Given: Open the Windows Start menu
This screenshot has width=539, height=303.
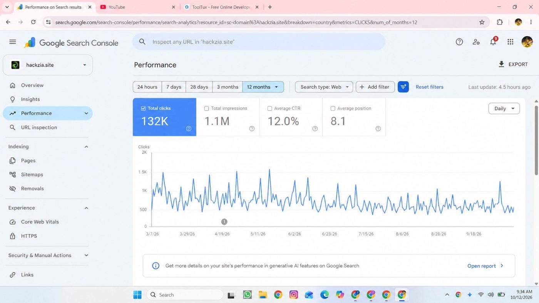Looking at the screenshot, I should [137, 295].
